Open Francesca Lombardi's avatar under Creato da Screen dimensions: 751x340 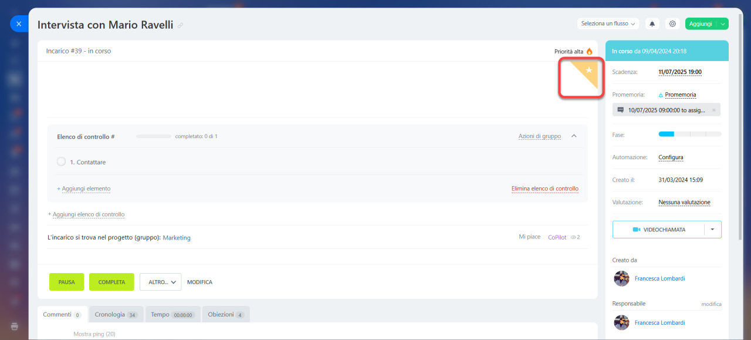coord(621,278)
